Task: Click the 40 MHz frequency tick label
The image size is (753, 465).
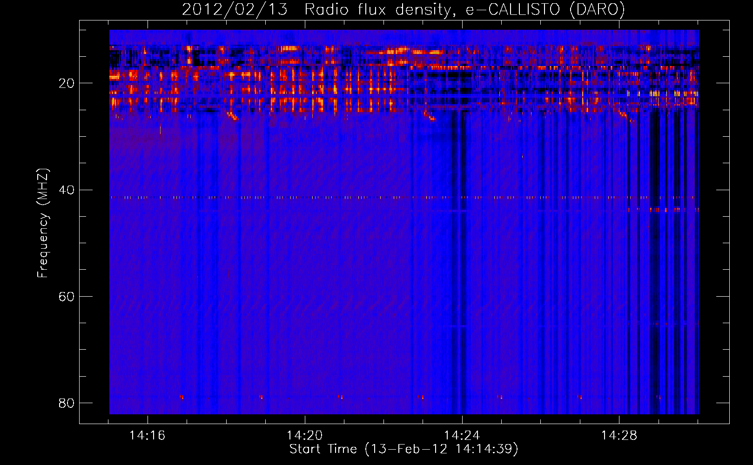Action: click(x=66, y=190)
